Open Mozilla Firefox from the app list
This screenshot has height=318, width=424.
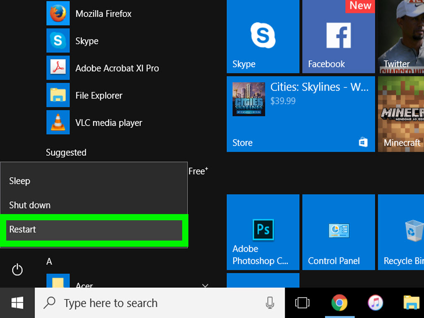(89, 14)
